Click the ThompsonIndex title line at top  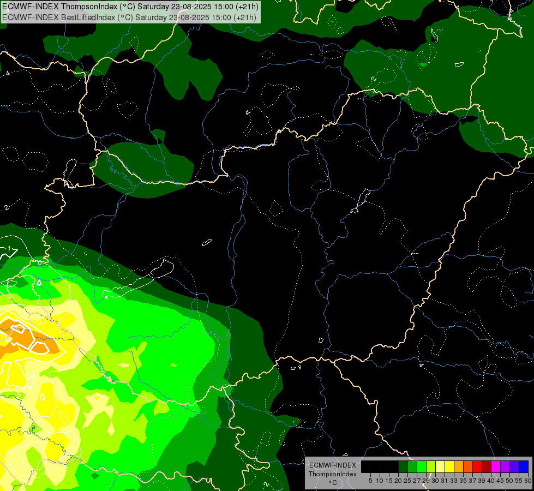(x=130, y=7)
